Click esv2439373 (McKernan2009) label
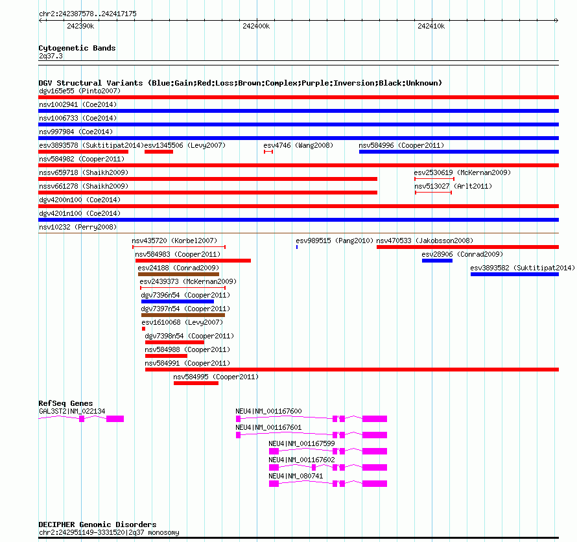This screenshot has height=542, width=577. tap(188, 281)
